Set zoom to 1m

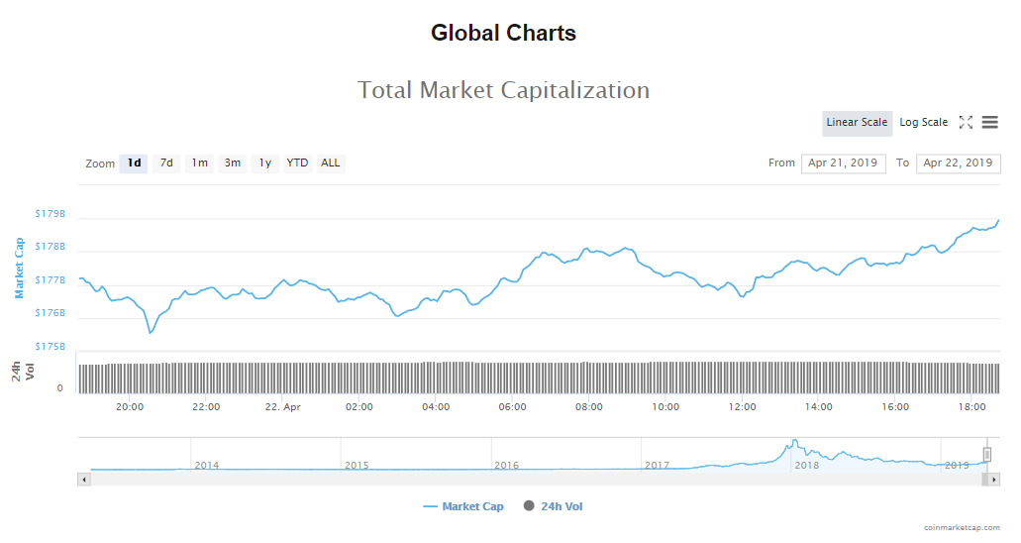coord(199,163)
